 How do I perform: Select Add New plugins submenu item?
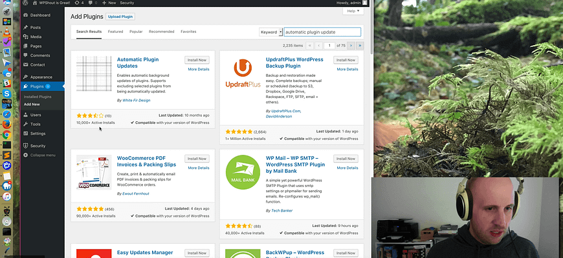(32, 104)
